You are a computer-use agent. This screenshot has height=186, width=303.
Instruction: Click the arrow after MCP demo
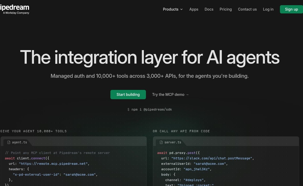pyautogui.click(x=187, y=95)
